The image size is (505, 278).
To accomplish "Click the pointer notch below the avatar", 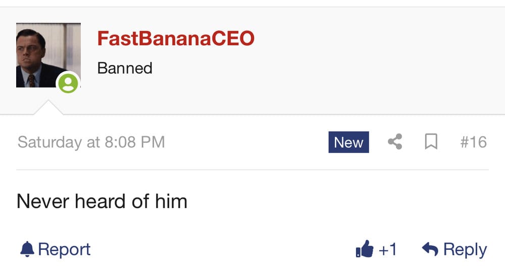I will point(48,108).
